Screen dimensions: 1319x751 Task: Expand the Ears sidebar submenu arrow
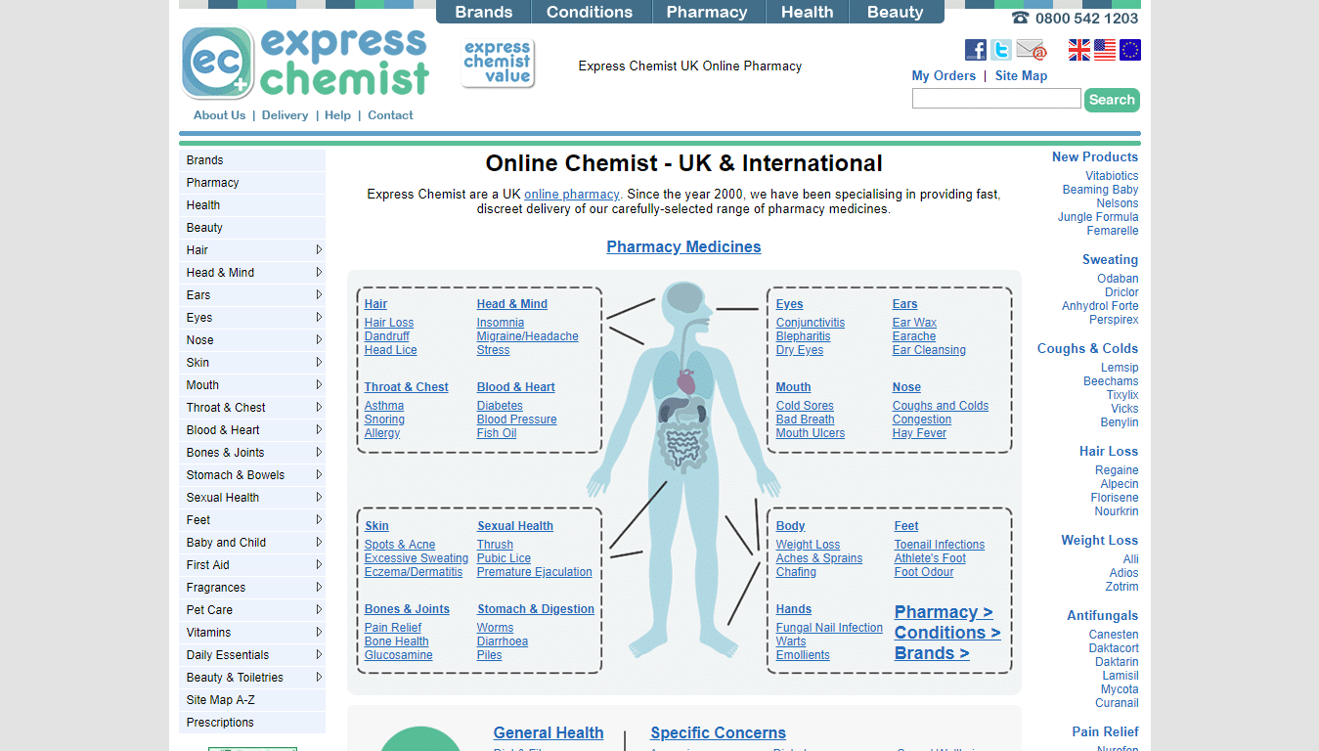[x=319, y=294]
